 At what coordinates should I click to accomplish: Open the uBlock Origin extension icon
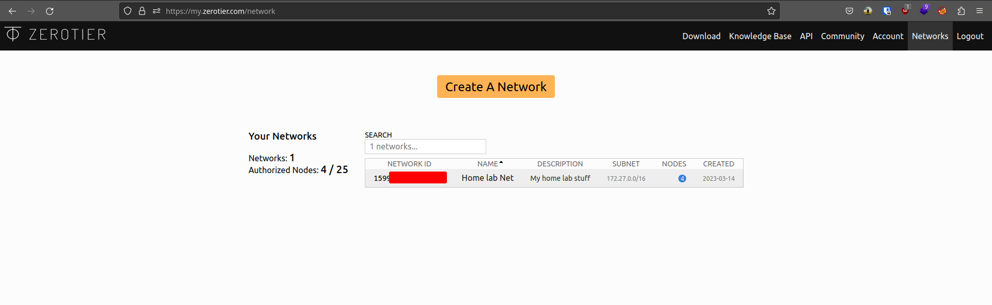[x=905, y=10]
